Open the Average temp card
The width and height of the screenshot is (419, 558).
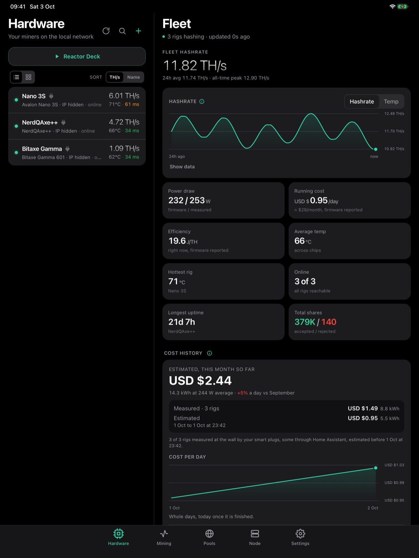(350, 241)
